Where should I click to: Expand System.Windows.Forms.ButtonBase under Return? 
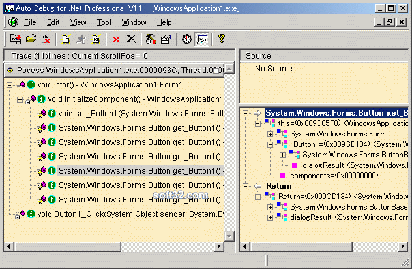click(270, 207)
